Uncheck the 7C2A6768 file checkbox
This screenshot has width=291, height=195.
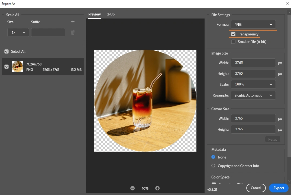(x=6, y=66)
